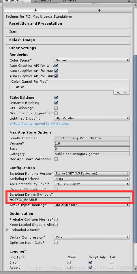Edit the Build number field
The image size is (137, 274).
(x=92, y=149)
